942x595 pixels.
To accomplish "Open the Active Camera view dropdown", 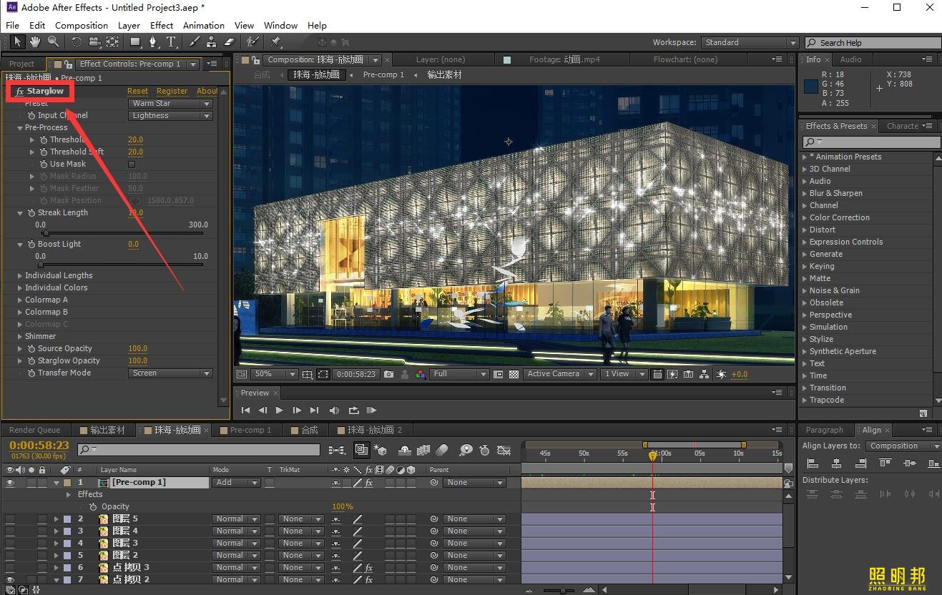I will [x=560, y=374].
